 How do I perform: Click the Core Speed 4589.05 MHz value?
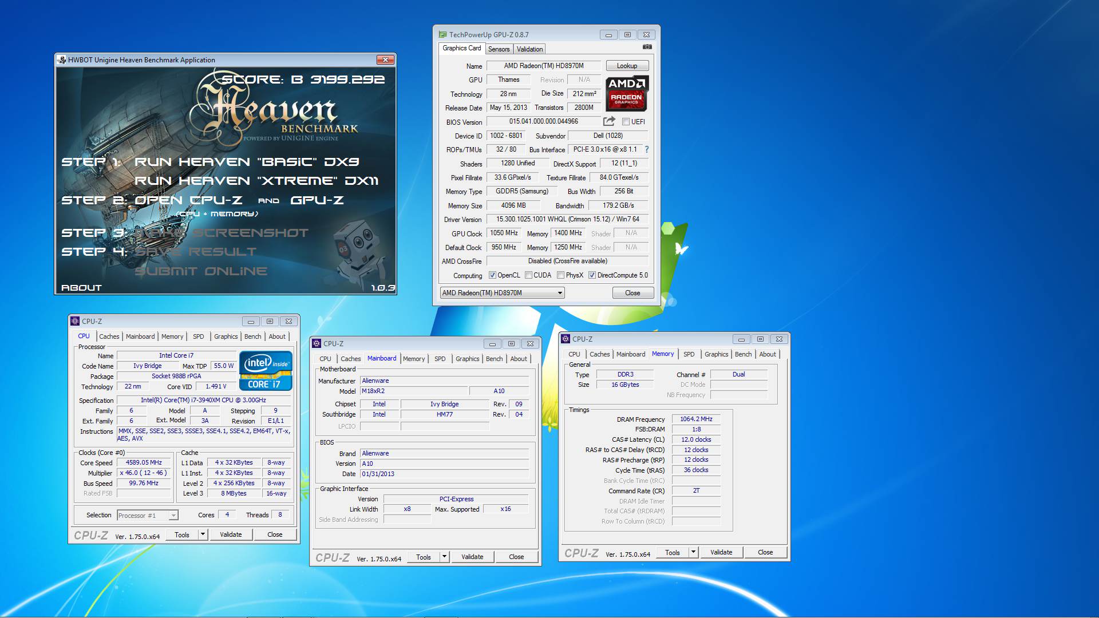pos(144,462)
